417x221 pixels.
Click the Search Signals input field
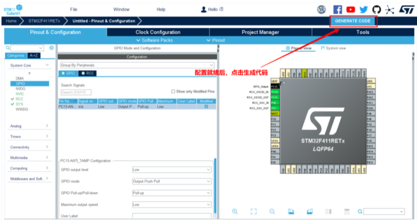coord(76,92)
